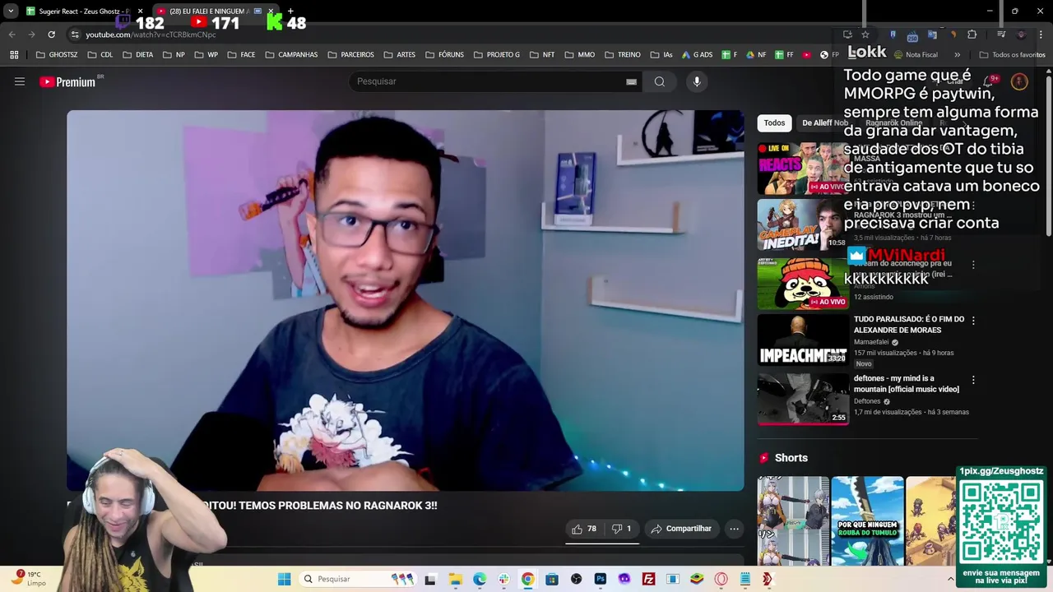The height and width of the screenshot is (592, 1053).
Task: Click the YouTube Premium logo
Action: 67,81
